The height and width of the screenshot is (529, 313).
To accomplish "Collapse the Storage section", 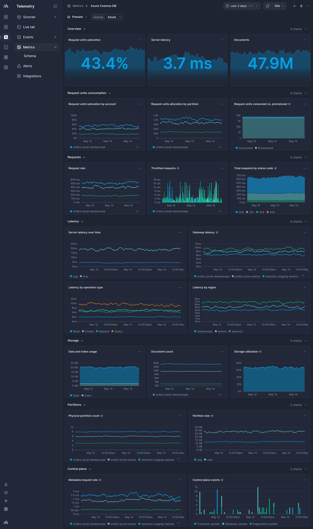I will (x=82, y=341).
